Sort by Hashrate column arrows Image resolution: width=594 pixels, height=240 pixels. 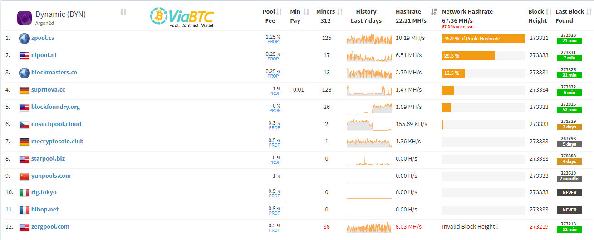click(x=434, y=12)
